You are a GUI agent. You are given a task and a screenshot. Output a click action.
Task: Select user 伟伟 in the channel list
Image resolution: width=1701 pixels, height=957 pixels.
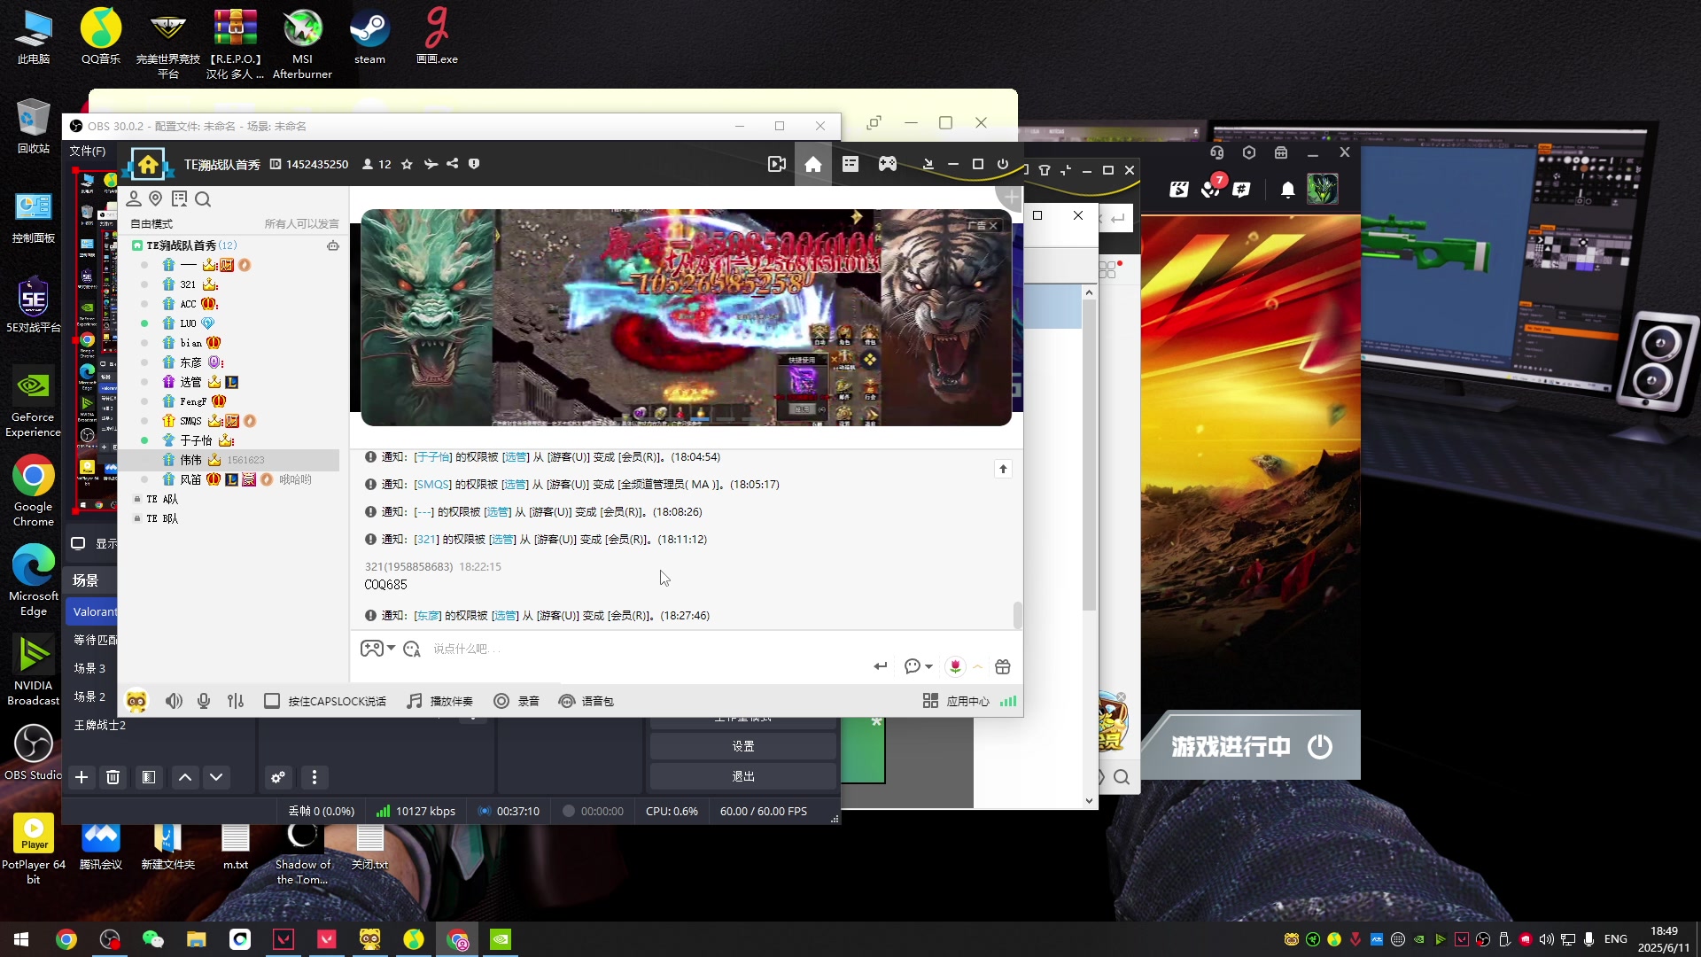point(229,460)
